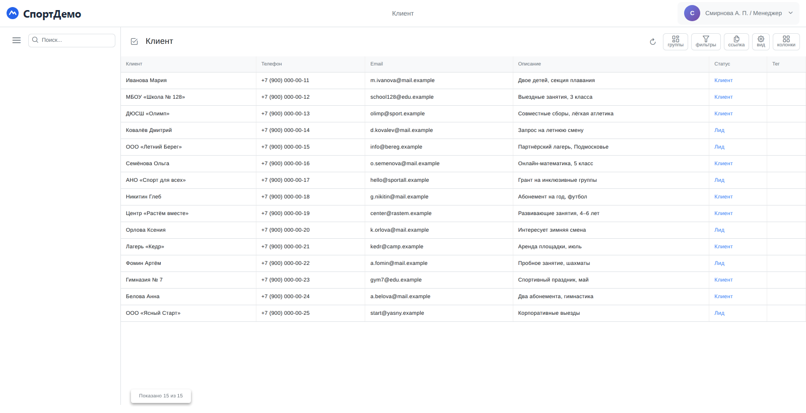Screen dimensions: 806x413
Task: Click the email start@yasny.example
Action: (397, 313)
